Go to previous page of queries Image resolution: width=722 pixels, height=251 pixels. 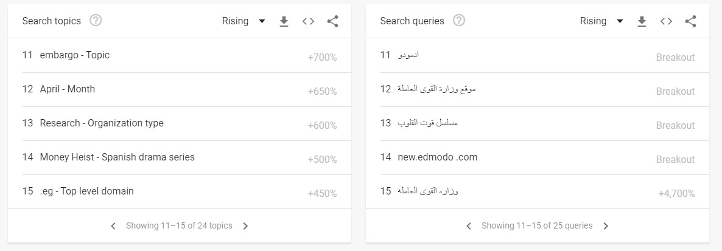(469, 225)
